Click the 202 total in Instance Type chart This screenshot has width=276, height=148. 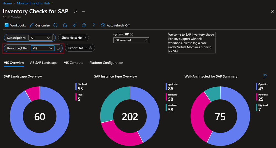[130, 117]
